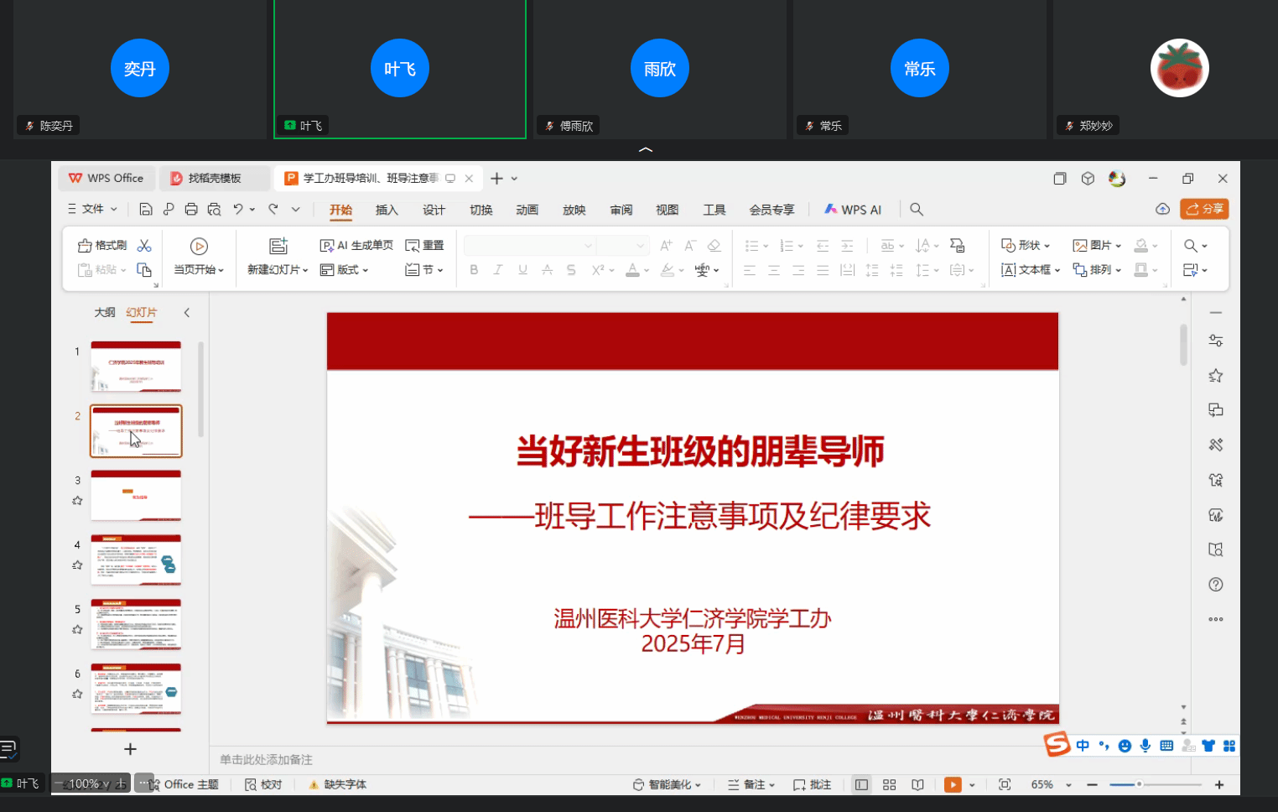This screenshot has height=812, width=1278.
Task: Open the search magnifier in the menu bar
Action: point(917,210)
